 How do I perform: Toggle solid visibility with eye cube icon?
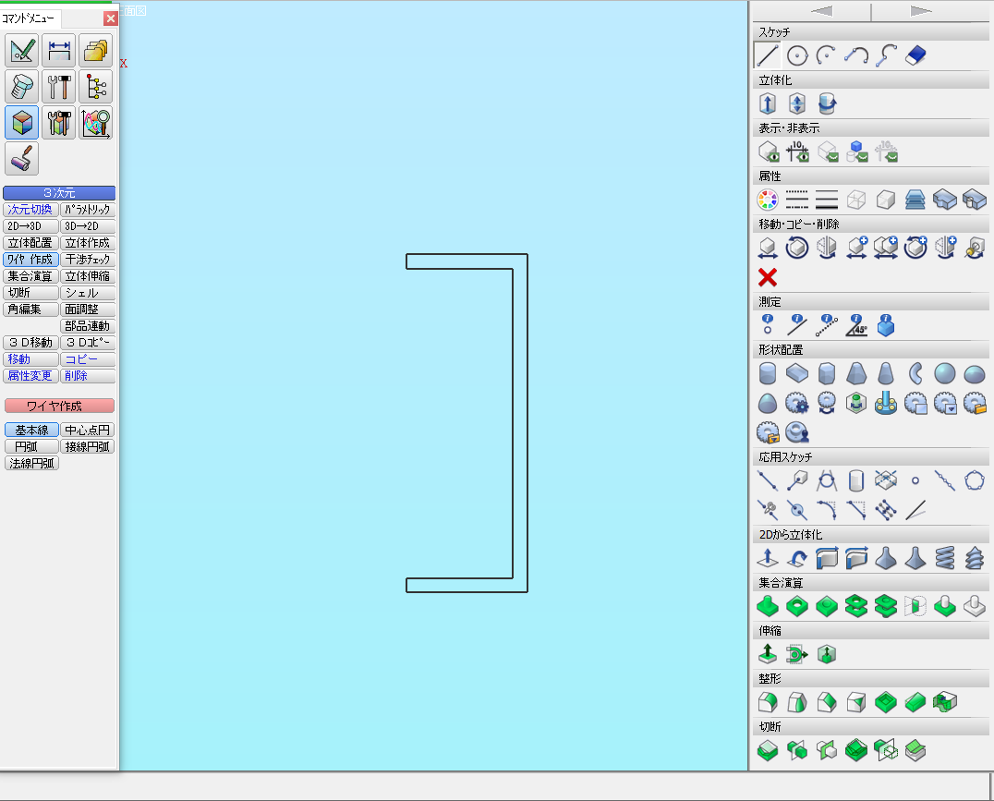767,152
